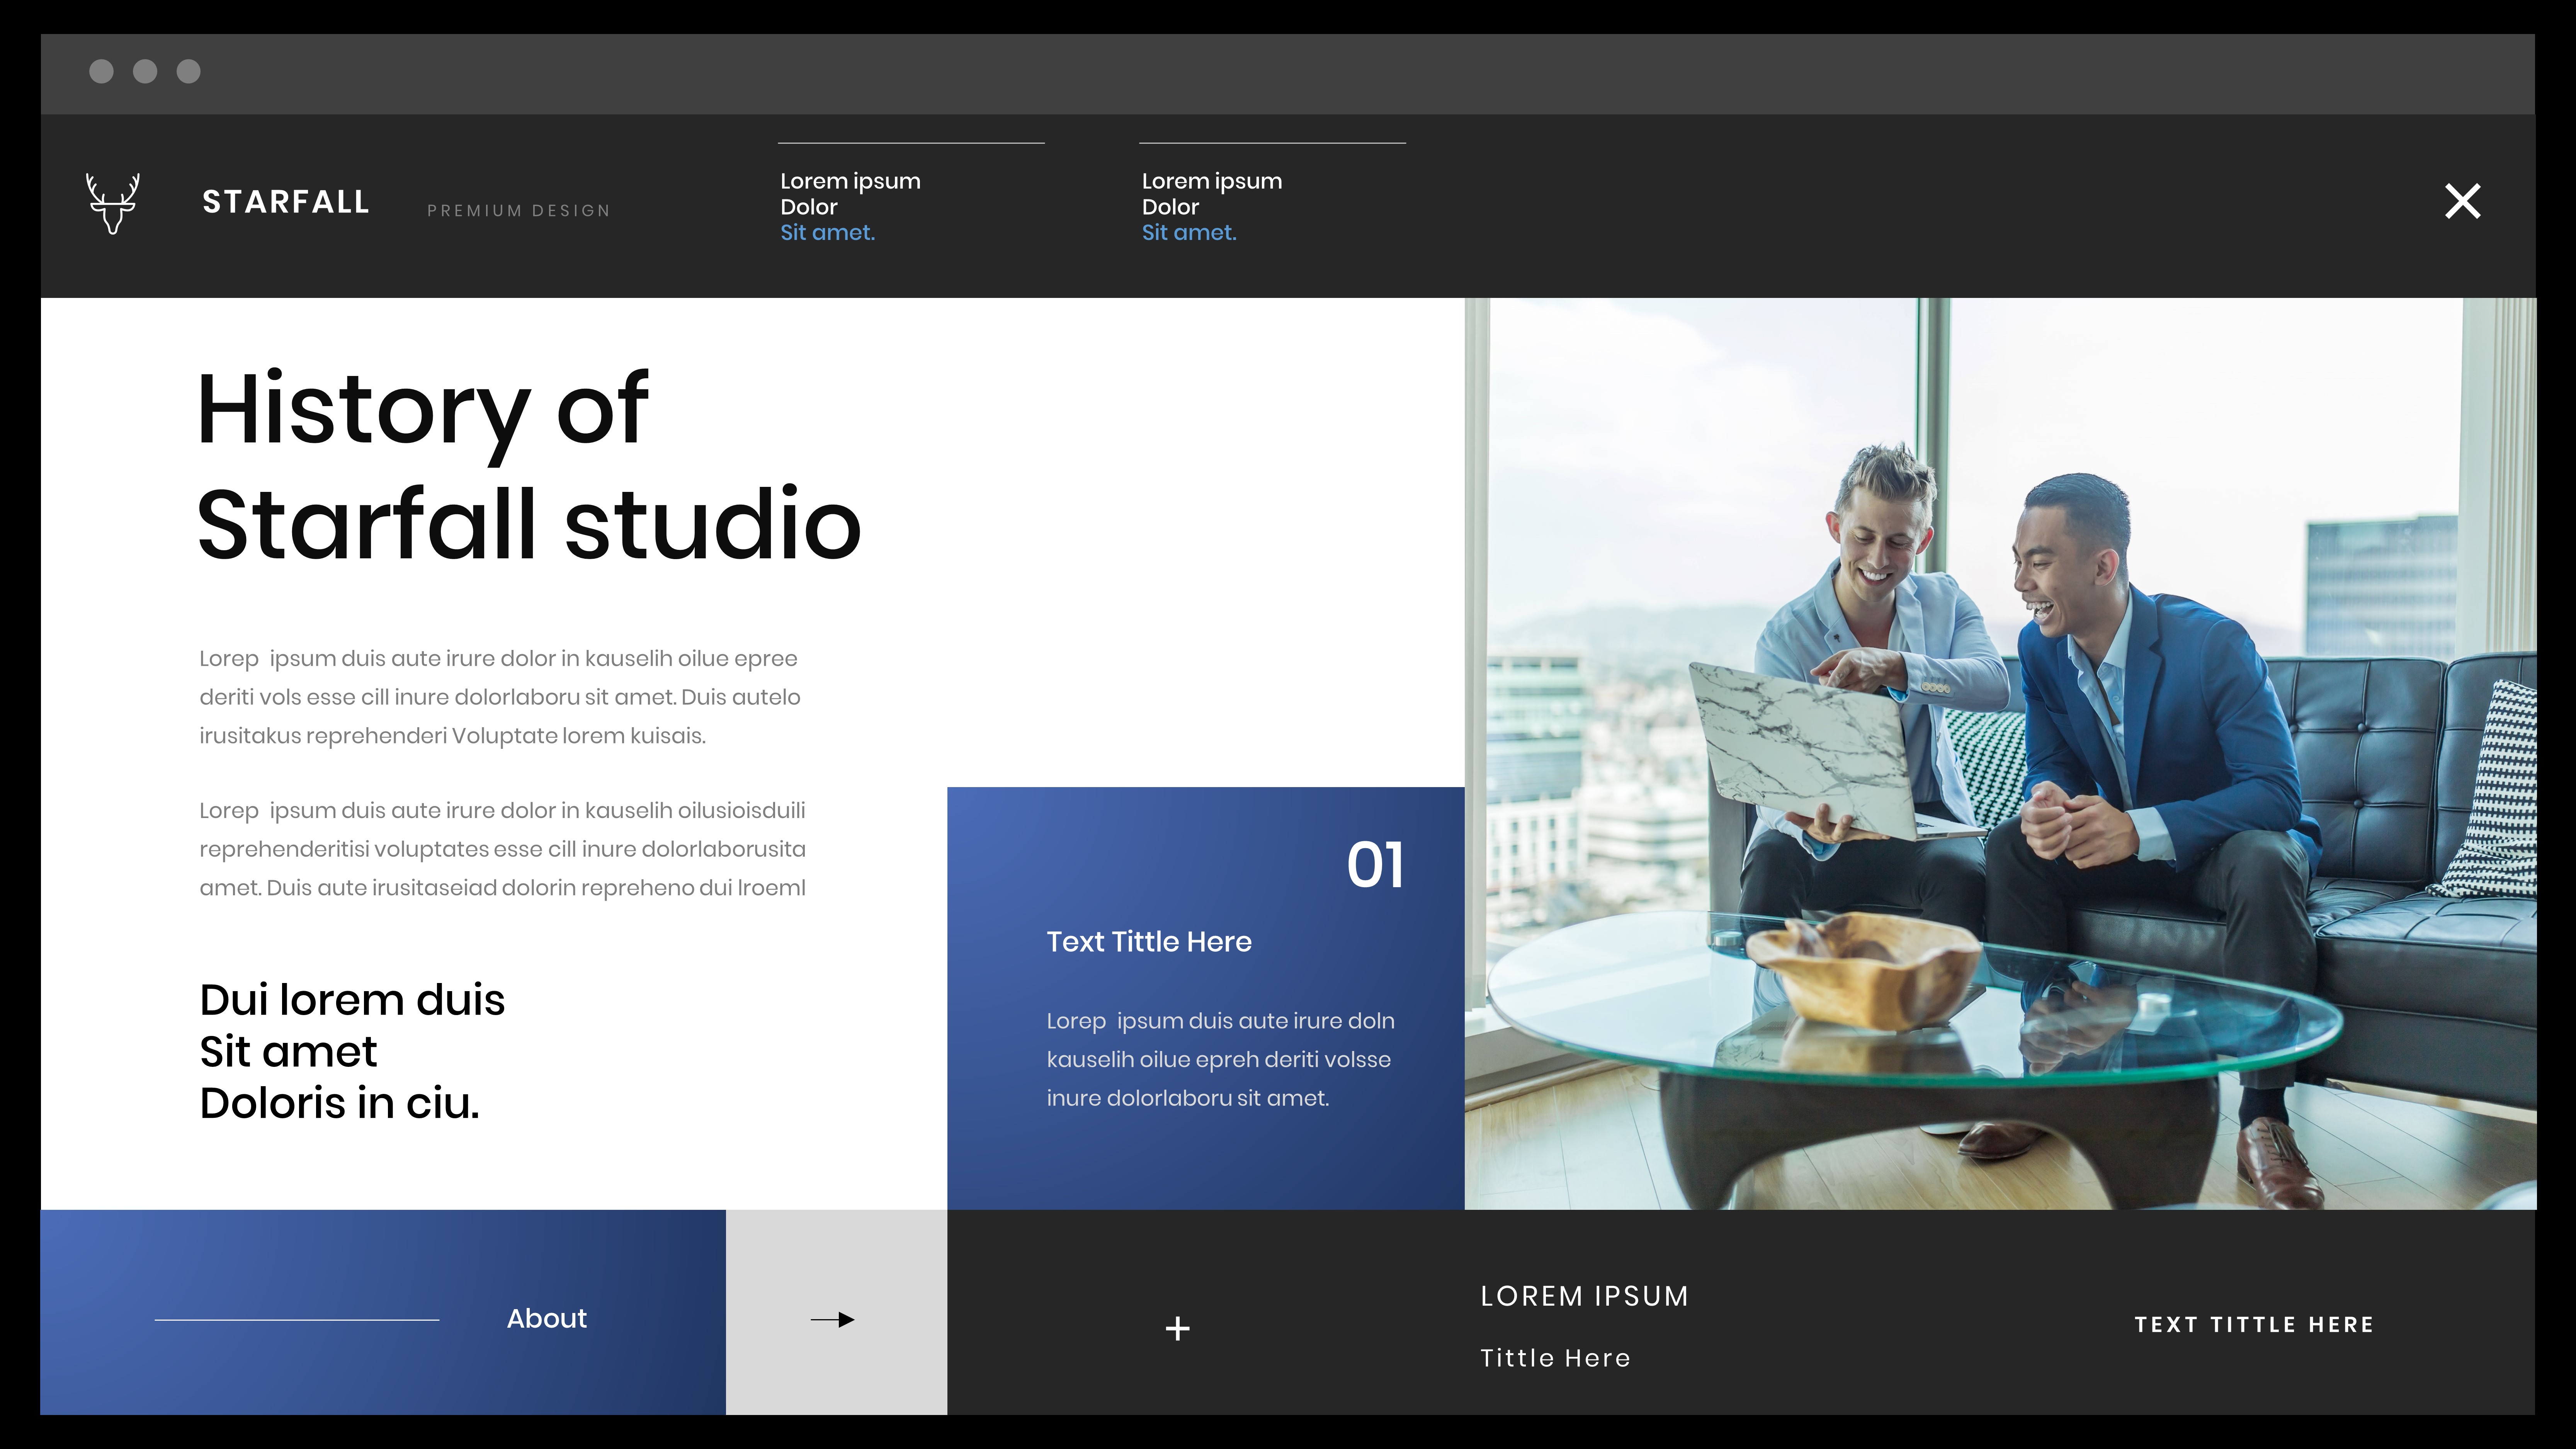The width and height of the screenshot is (2576, 1449).
Task: Open the STARFALL brand name link
Action: tap(286, 202)
